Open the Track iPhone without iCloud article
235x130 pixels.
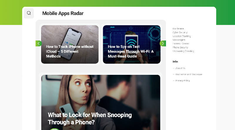[x=70, y=44]
